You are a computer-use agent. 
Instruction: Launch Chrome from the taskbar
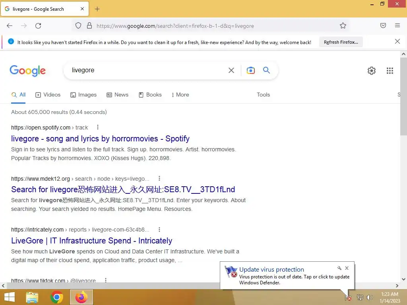pyautogui.click(x=56, y=297)
